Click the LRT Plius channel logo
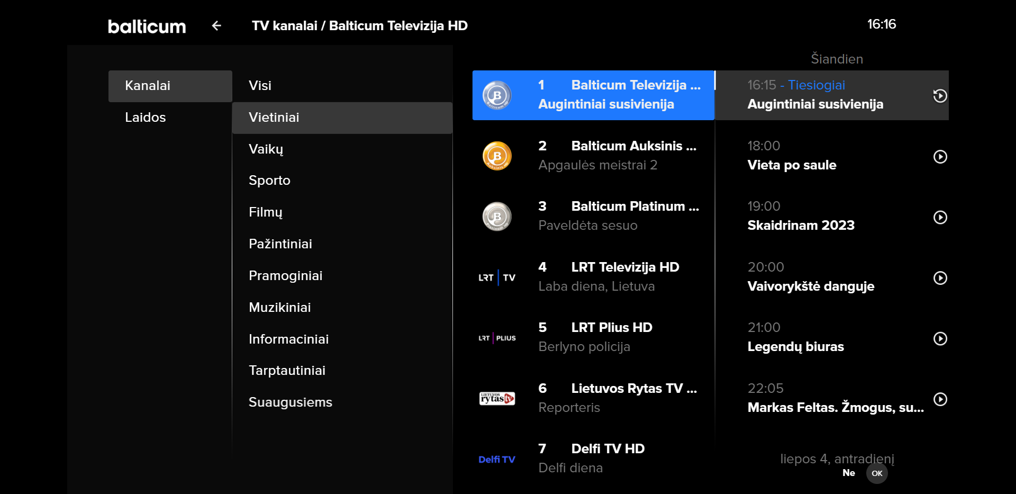The height and width of the screenshot is (494, 1016). pos(497,338)
